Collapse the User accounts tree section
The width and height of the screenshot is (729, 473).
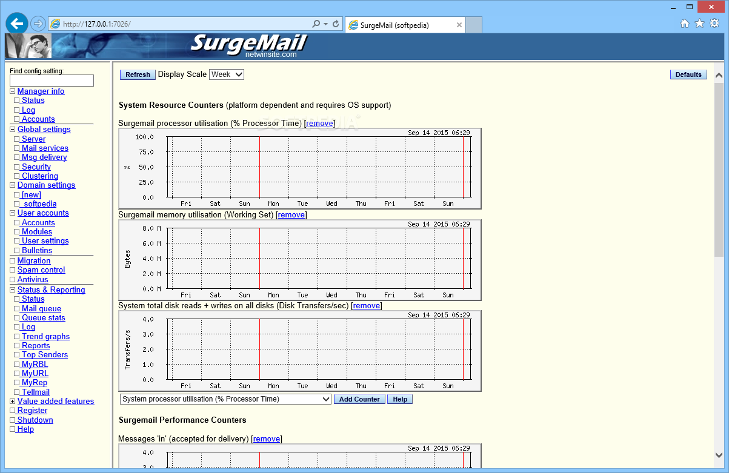click(x=12, y=213)
